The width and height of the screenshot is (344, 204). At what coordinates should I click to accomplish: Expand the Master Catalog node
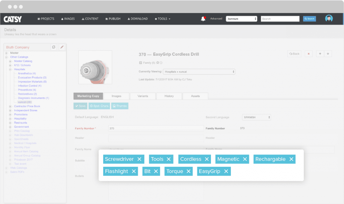10,61
